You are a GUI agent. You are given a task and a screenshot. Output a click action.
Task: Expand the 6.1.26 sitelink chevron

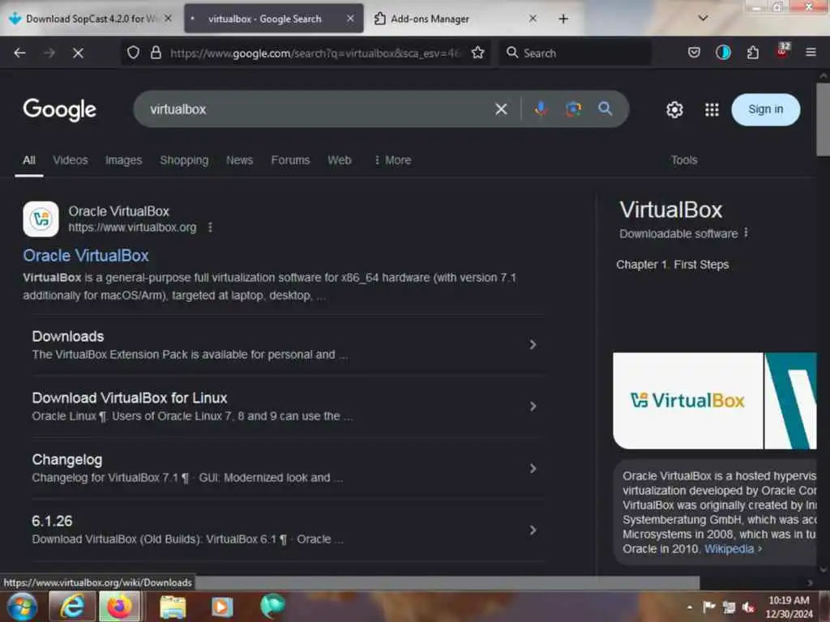point(533,530)
